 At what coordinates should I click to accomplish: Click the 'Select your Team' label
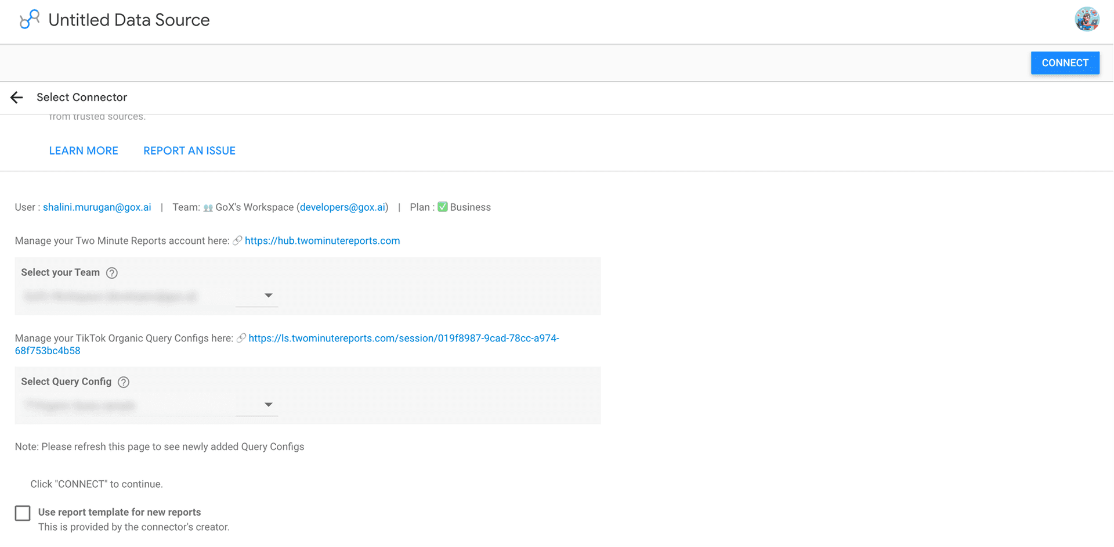pyautogui.click(x=60, y=272)
